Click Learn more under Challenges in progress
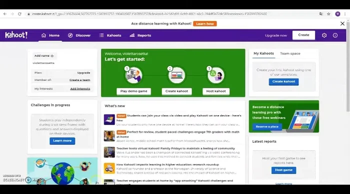The height and width of the screenshot is (194, 350). pyautogui.click(x=62, y=141)
